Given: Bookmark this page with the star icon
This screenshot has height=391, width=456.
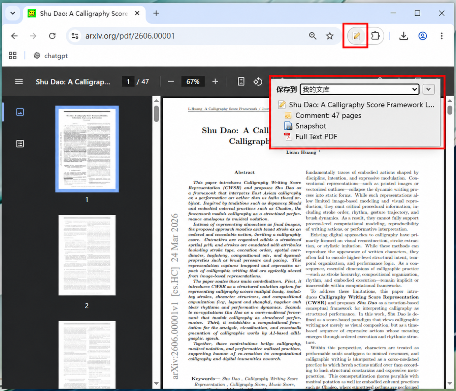Looking at the screenshot, I should pyautogui.click(x=330, y=36).
